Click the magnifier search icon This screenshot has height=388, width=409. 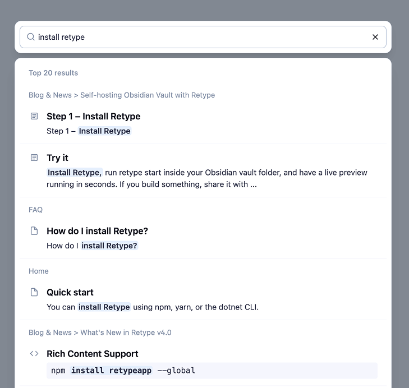point(31,37)
